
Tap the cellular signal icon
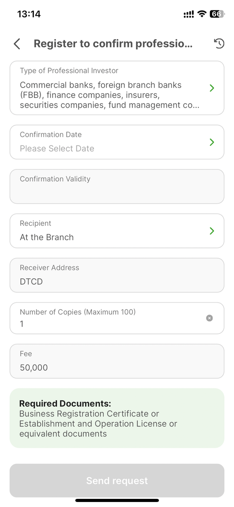click(x=189, y=14)
